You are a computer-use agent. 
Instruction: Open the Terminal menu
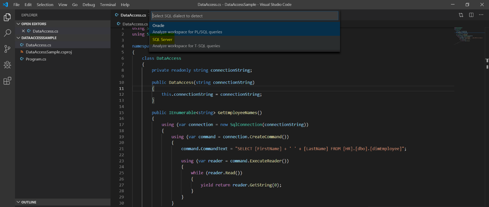tap(108, 5)
